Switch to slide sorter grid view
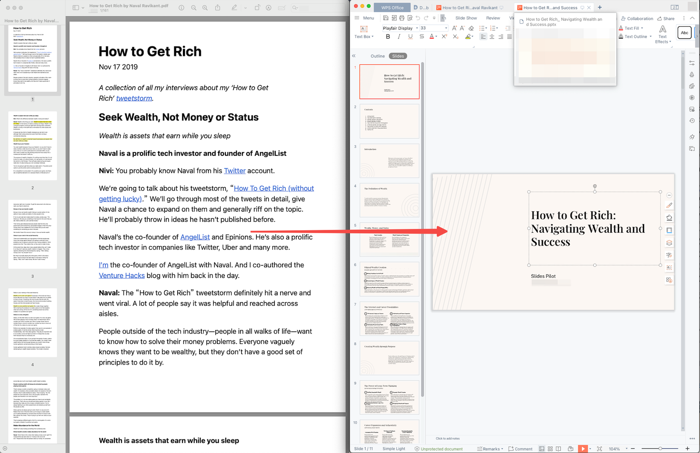This screenshot has width=700, height=453. click(x=550, y=449)
